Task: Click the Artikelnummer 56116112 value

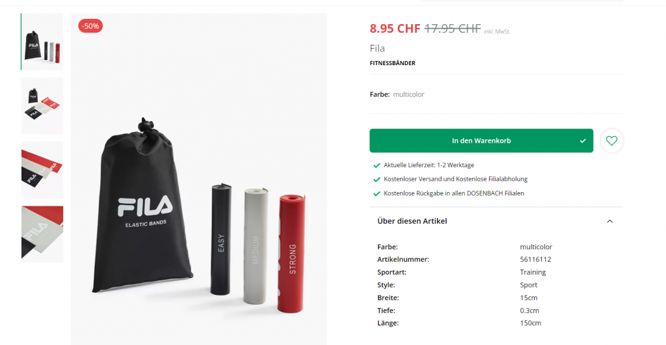Action: [x=535, y=259]
